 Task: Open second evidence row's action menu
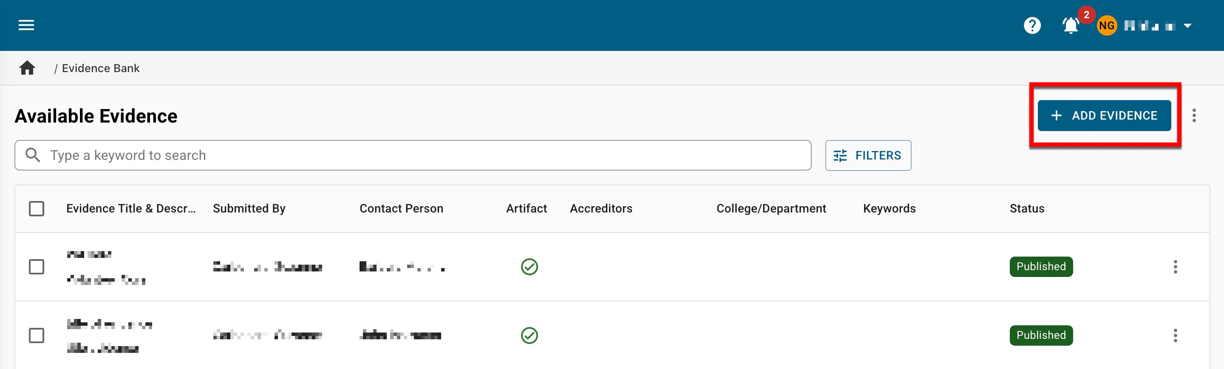tap(1175, 335)
